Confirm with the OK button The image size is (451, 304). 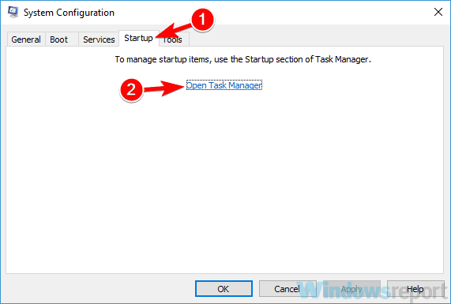click(x=224, y=289)
